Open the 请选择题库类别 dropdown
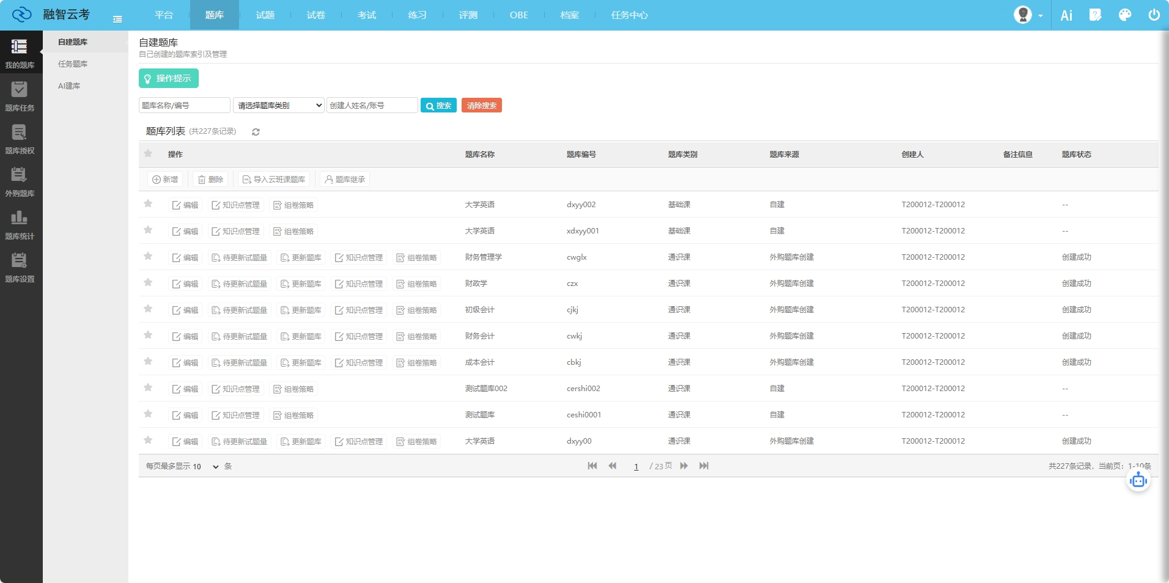The width and height of the screenshot is (1169, 583). (x=279, y=105)
